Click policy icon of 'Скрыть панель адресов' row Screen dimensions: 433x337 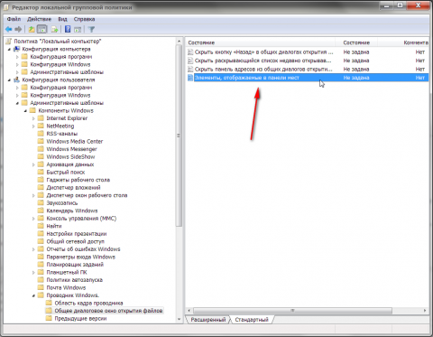(x=190, y=69)
